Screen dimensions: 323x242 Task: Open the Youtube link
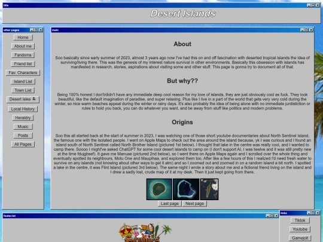[300, 229]
